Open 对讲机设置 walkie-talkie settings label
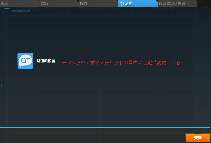Viewport: 211px width, 143px height. pyautogui.click(x=46, y=61)
